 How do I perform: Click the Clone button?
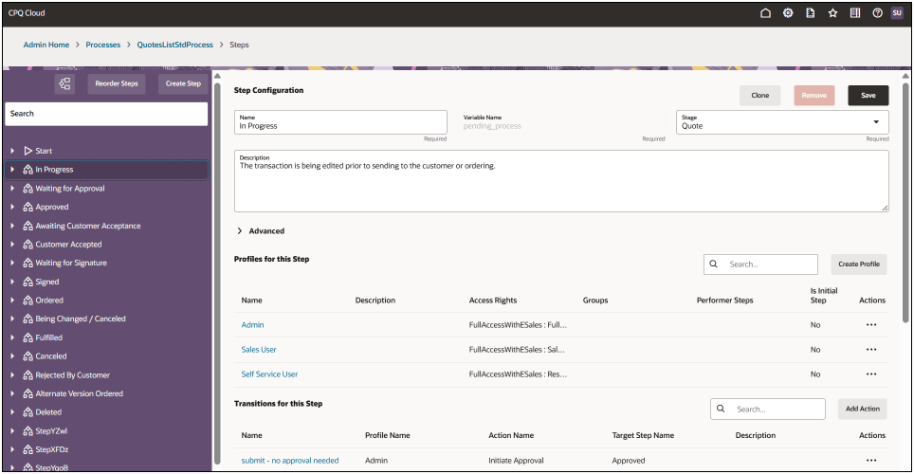(760, 95)
